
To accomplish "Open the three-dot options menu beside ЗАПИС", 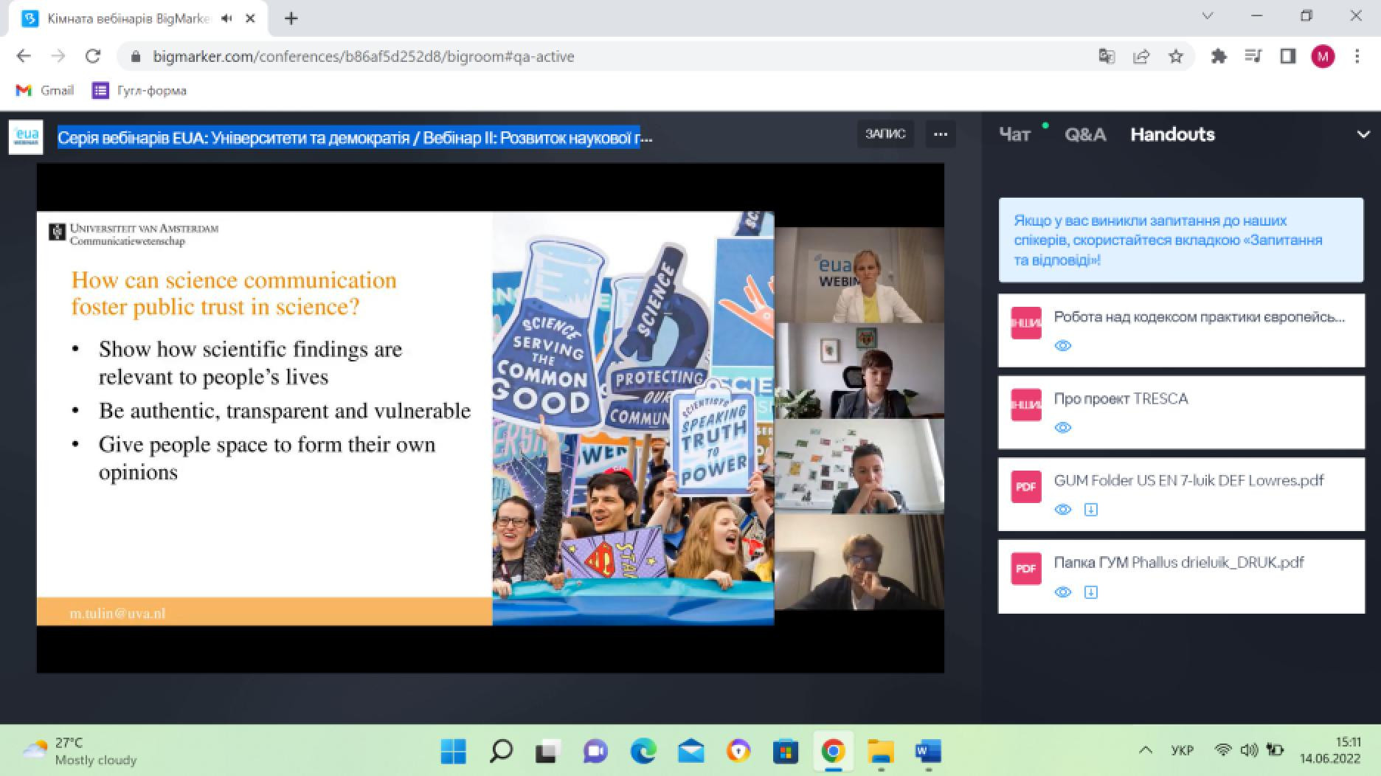I will [940, 134].
